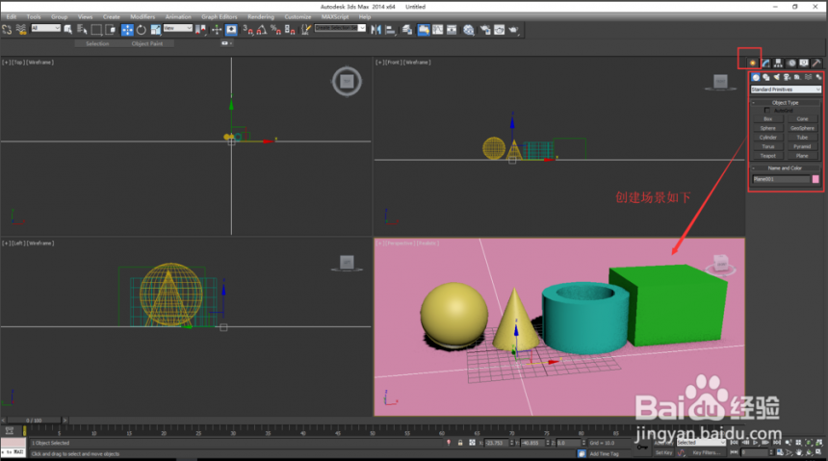Open the Create Selection Set dropdown
This screenshot has width=828, height=461.
tap(340, 28)
